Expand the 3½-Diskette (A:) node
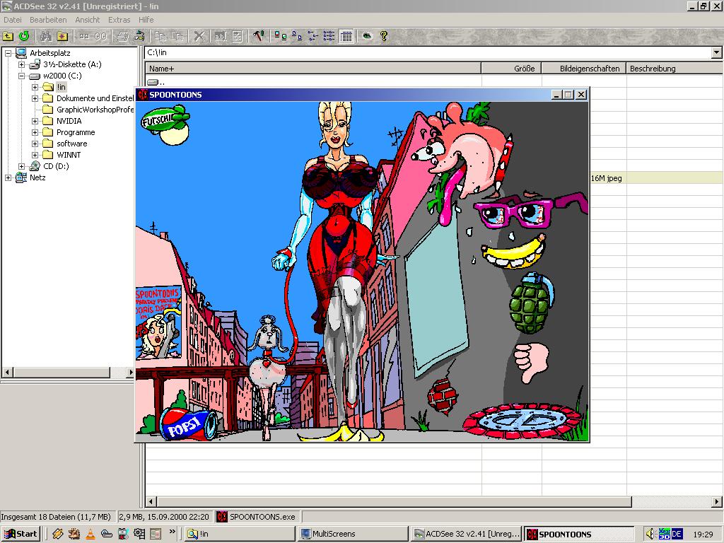This screenshot has height=543, width=724. point(21,64)
